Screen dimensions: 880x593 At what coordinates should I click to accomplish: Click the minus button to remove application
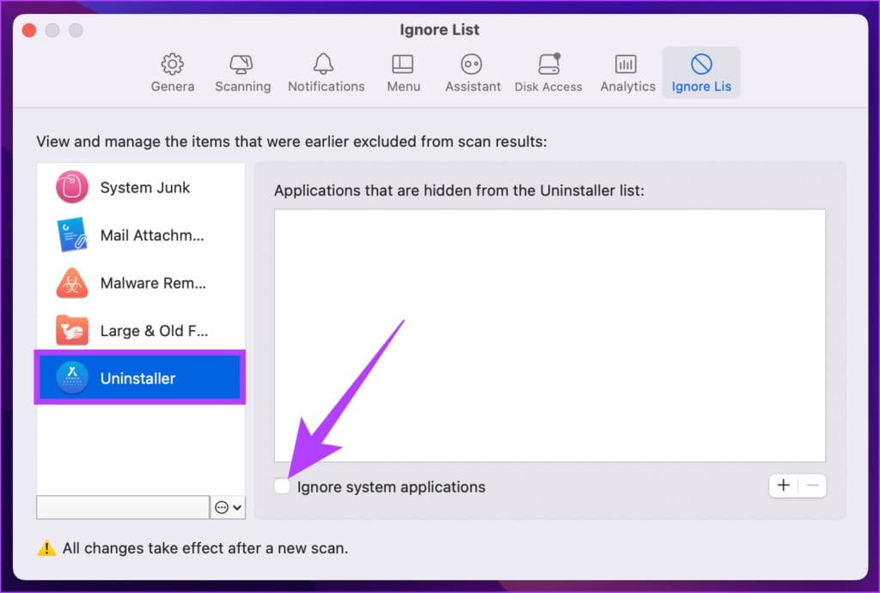point(812,486)
